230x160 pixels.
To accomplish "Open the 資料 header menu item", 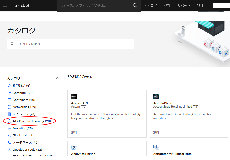I will (167, 6).
